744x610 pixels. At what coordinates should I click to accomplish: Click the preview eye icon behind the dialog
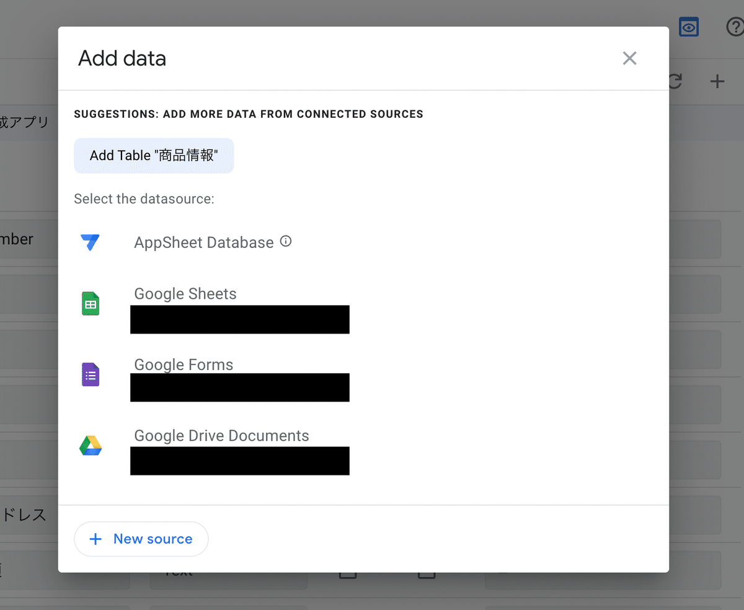689,27
